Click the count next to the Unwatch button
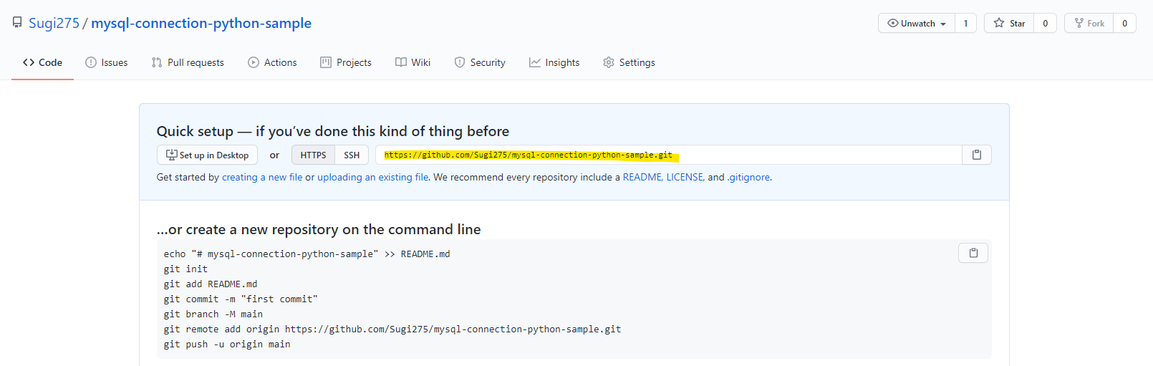The height and width of the screenshot is (366, 1153). click(965, 23)
